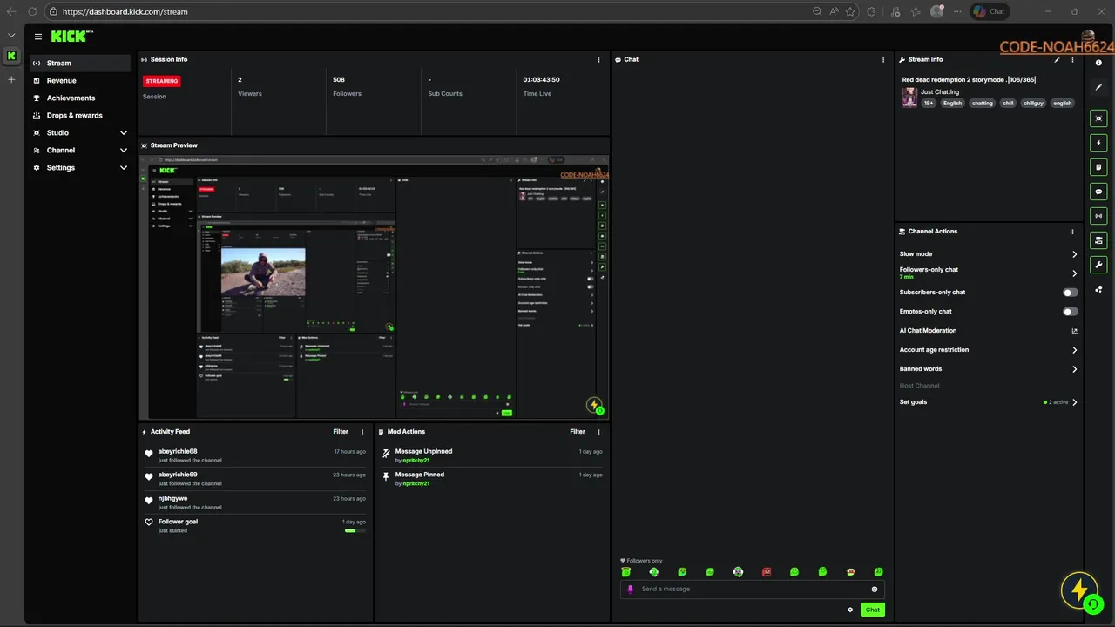Select the Kick tab in the browser's vertical tab strip
The height and width of the screenshot is (627, 1115).
point(11,56)
